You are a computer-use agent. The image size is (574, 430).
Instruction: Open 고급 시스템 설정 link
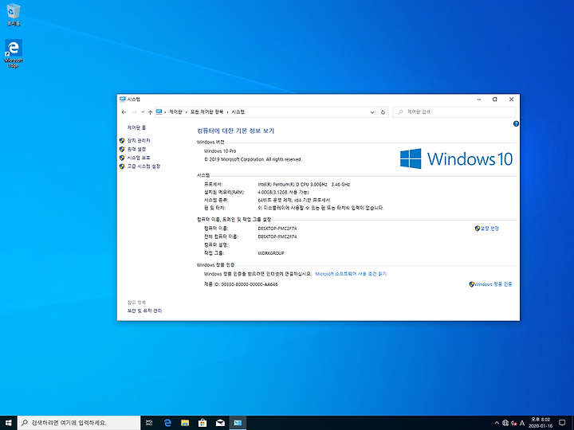(143, 166)
